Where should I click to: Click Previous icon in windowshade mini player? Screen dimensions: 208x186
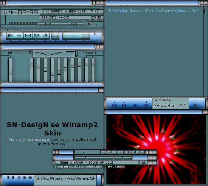pyautogui.click(x=117, y=152)
